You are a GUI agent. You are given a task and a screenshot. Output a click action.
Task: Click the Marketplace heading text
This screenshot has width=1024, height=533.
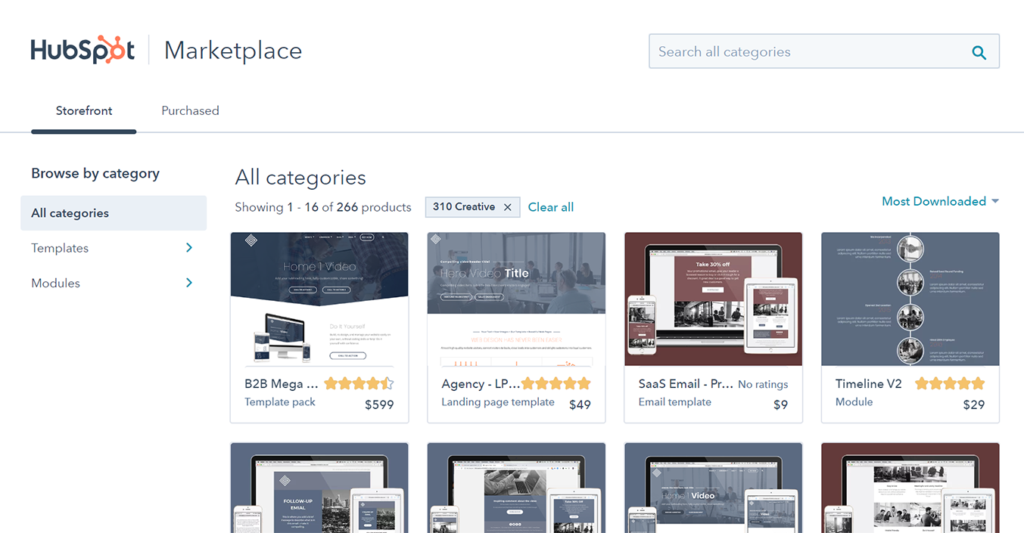(x=233, y=51)
